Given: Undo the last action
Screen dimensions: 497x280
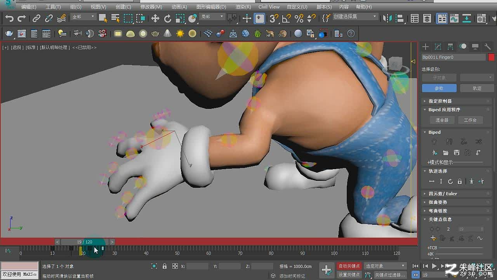Looking at the screenshot, I should (x=9, y=18).
